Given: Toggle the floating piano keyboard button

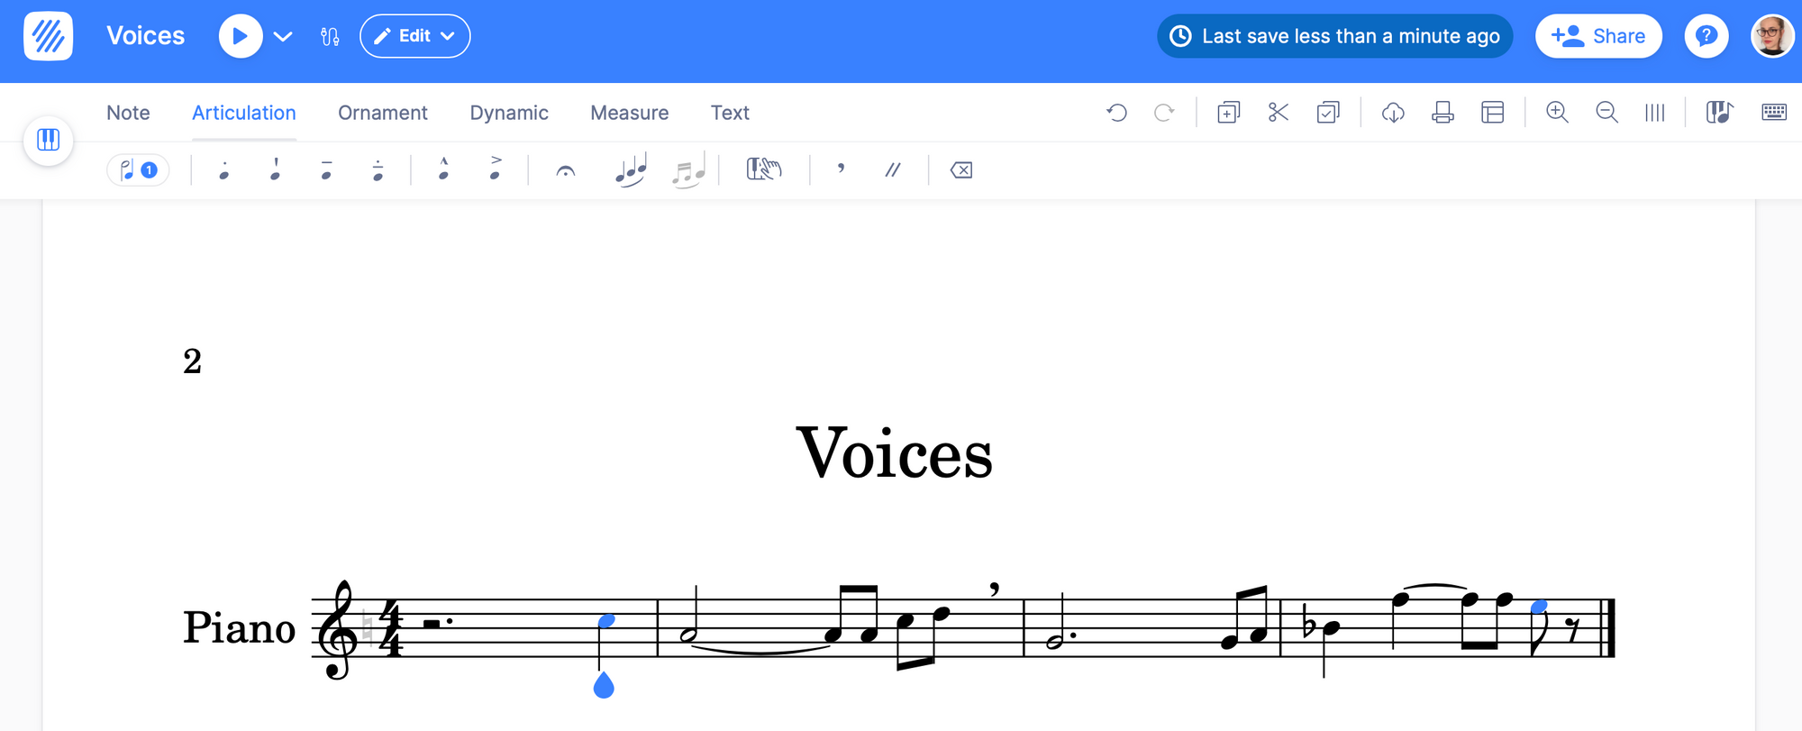Looking at the screenshot, I should click(49, 140).
